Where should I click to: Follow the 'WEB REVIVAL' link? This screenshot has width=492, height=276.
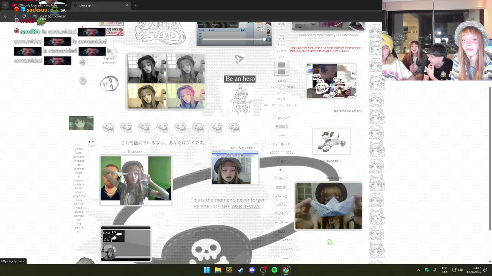tap(246, 207)
